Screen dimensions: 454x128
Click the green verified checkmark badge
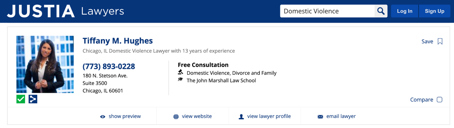(x=21, y=99)
